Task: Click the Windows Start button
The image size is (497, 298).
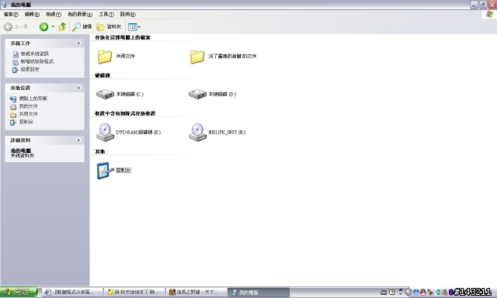Action: (19, 292)
